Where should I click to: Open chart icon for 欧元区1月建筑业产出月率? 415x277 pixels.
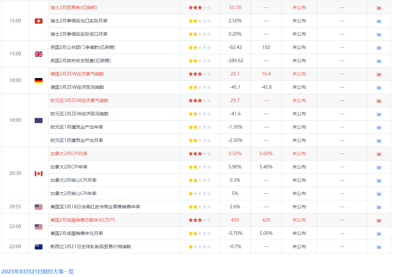[x=379, y=141]
